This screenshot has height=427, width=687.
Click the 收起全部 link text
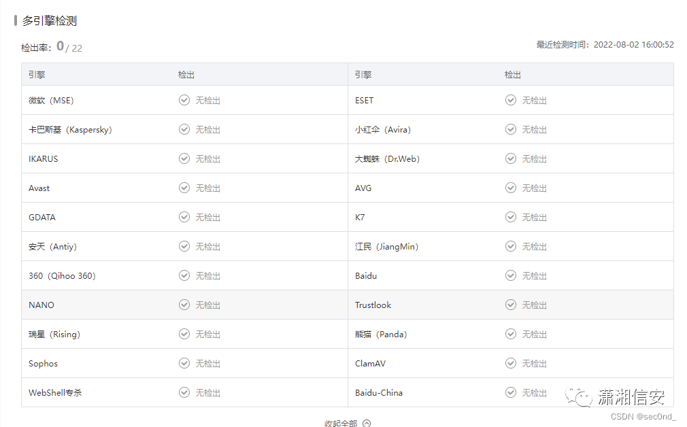click(x=341, y=424)
